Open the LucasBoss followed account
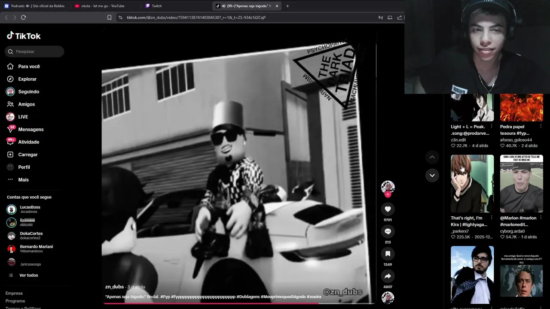The height and width of the screenshot is (309, 550). click(x=30, y=209)
